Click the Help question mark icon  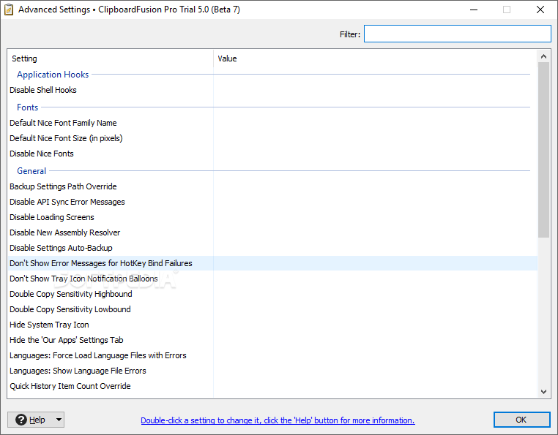[21, 420]
